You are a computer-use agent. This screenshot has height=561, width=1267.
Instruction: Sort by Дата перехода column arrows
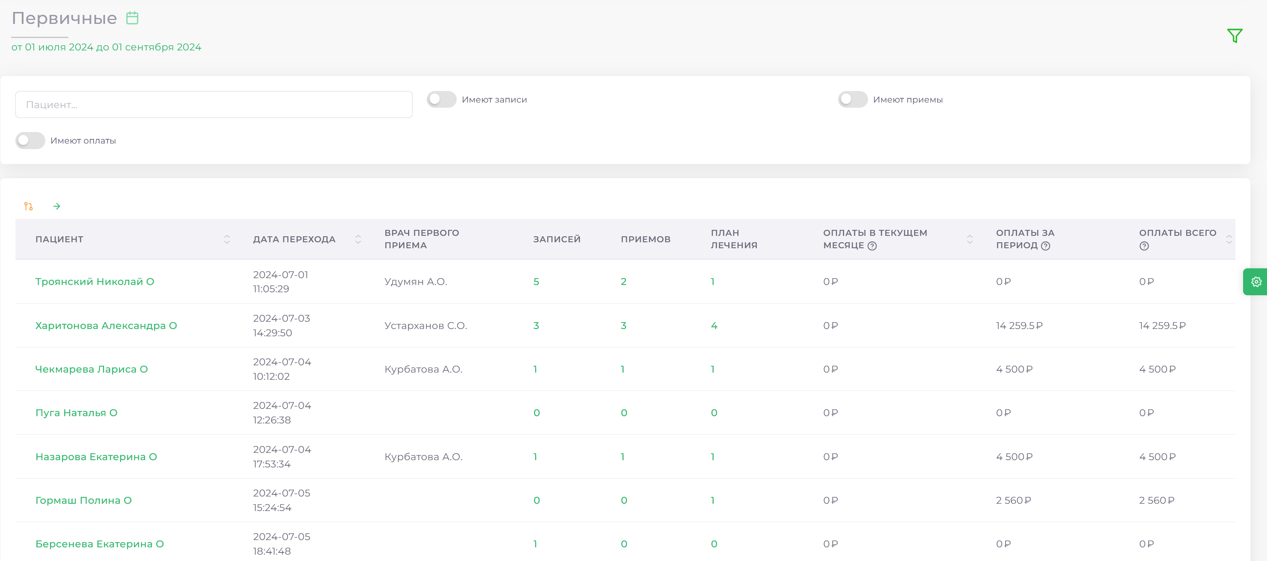pos(358,239)
